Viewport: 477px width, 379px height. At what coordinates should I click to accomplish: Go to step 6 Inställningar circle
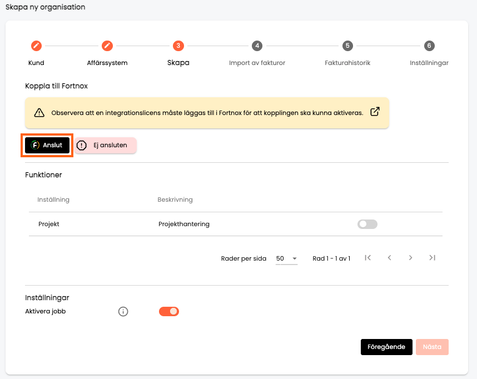pyautogui.click(x=429, y=46)
